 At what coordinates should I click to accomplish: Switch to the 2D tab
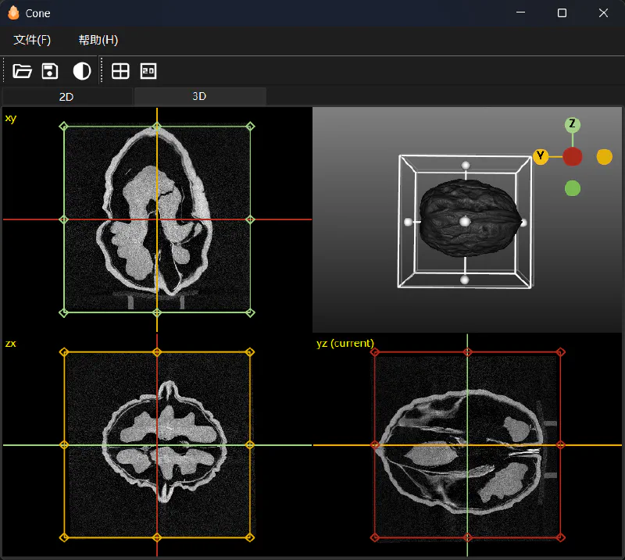click(x=66, y=97)
